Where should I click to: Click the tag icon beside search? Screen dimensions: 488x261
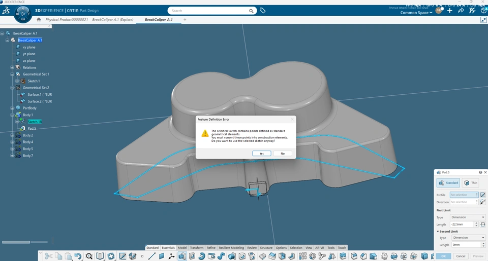263,11
